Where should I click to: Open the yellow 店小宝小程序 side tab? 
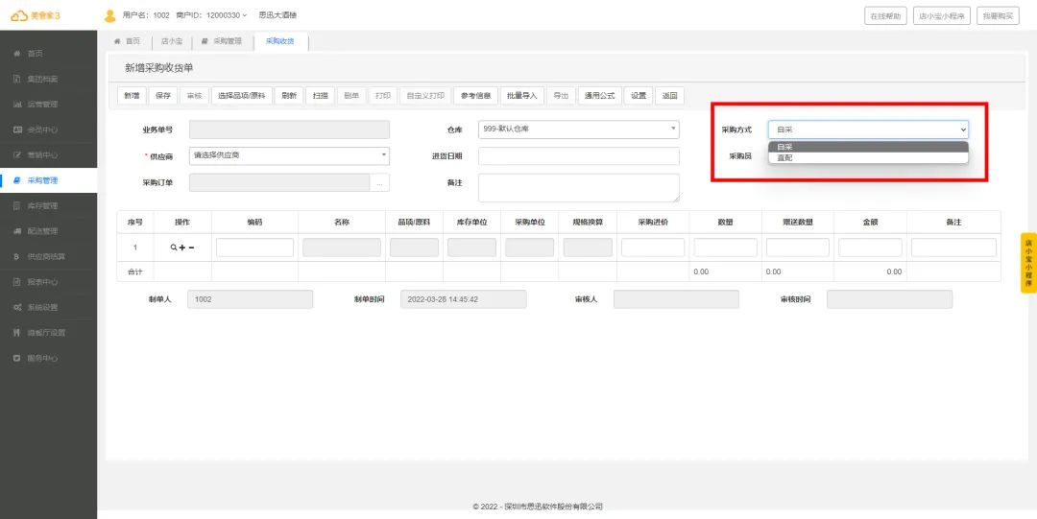pyautogui.click(x=1028, y=262)
